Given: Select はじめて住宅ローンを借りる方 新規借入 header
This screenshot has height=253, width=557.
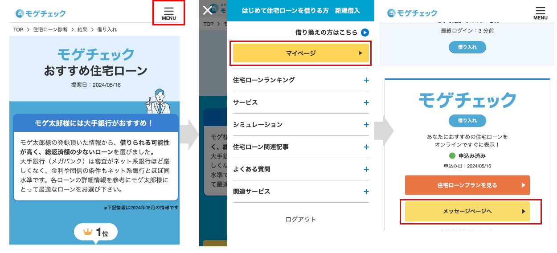Looking at the screenshot, I should tap(301, 11).
